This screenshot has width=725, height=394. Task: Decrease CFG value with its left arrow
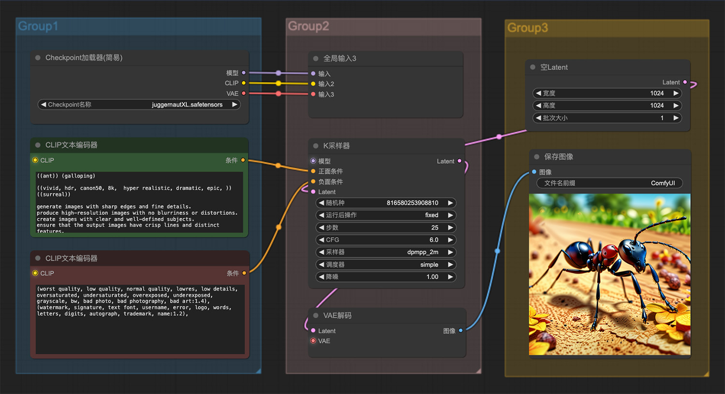[x=321, y=239]
